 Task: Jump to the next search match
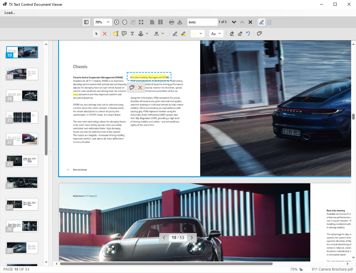234,22
